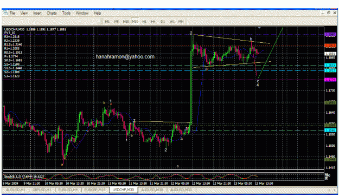Open the EURUSD,H4 chart tab

pyautogui.click(x=68, y=190)
